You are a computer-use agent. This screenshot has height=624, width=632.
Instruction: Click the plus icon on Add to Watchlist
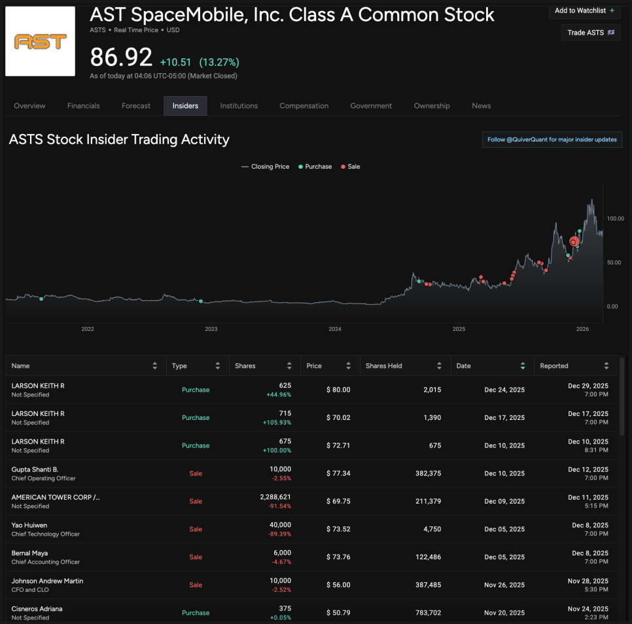coord(612,10)
